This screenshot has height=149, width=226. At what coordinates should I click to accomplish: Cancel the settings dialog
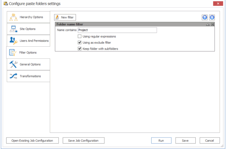click(x=210, y=141)
